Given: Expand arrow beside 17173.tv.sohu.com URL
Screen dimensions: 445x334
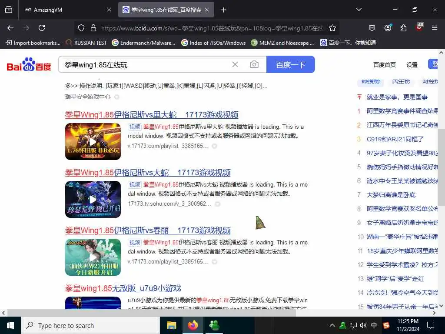Looking at the screenshot, I should [217, 204].
